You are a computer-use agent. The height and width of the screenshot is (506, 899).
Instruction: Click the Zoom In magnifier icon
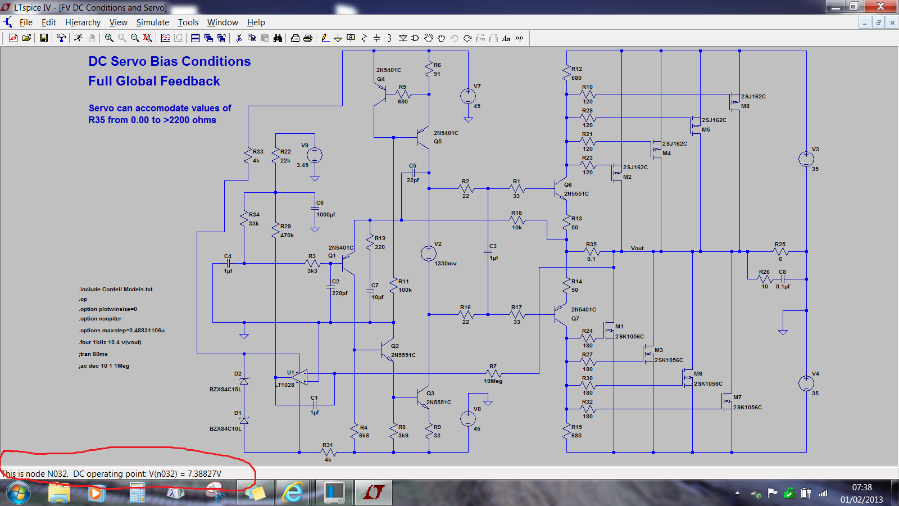point(109,38)
